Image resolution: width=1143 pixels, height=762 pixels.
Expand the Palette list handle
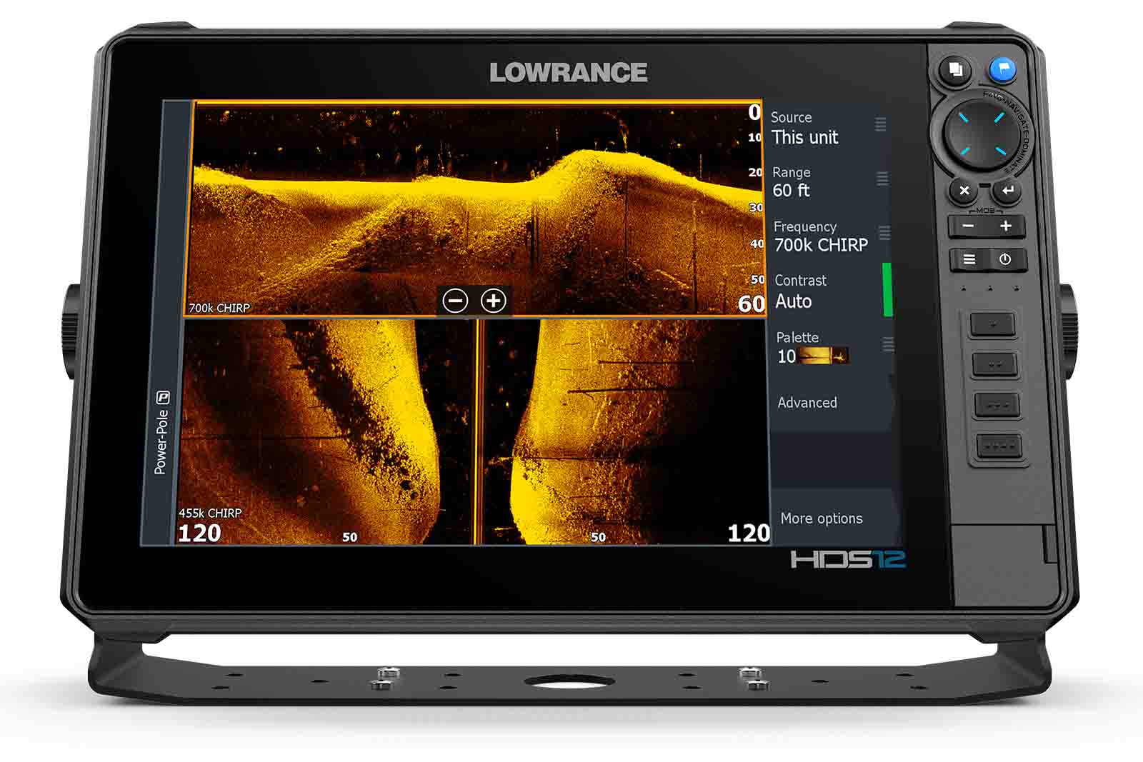point(889,344)
